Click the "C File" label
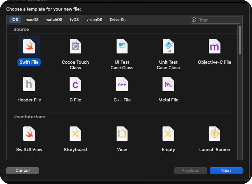 click(x=75, y=100)
